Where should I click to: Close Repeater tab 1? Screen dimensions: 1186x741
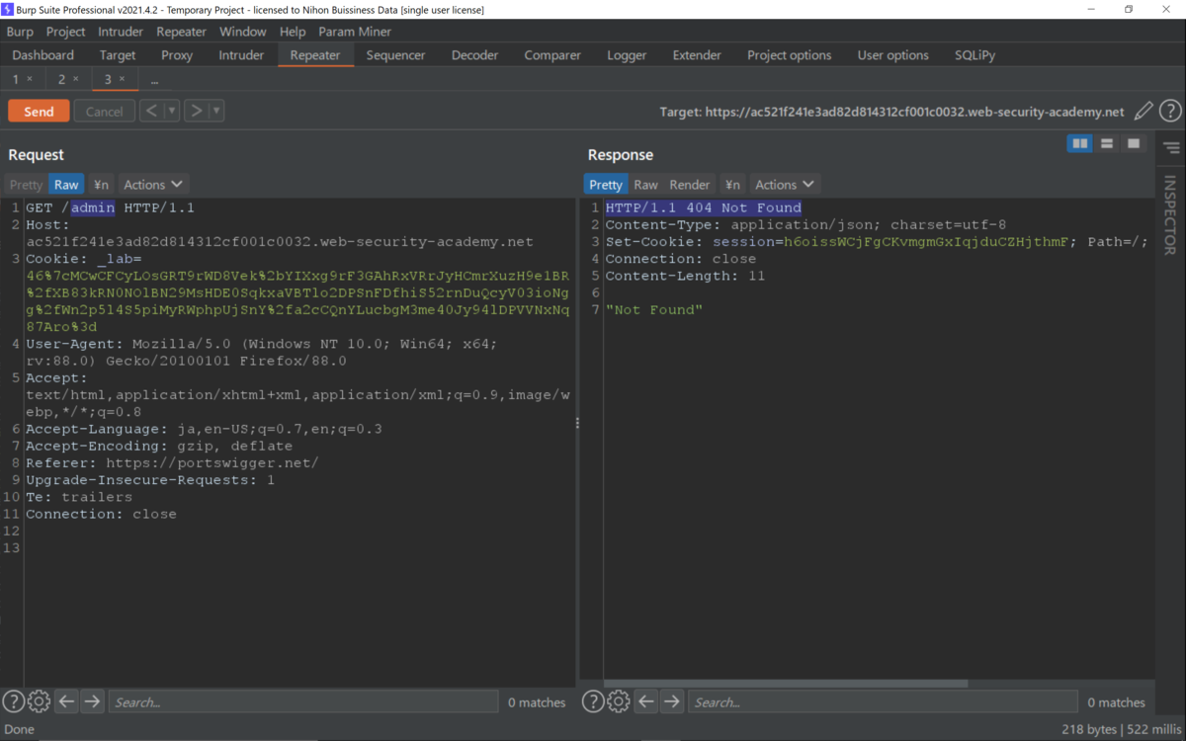coord(30,79)
